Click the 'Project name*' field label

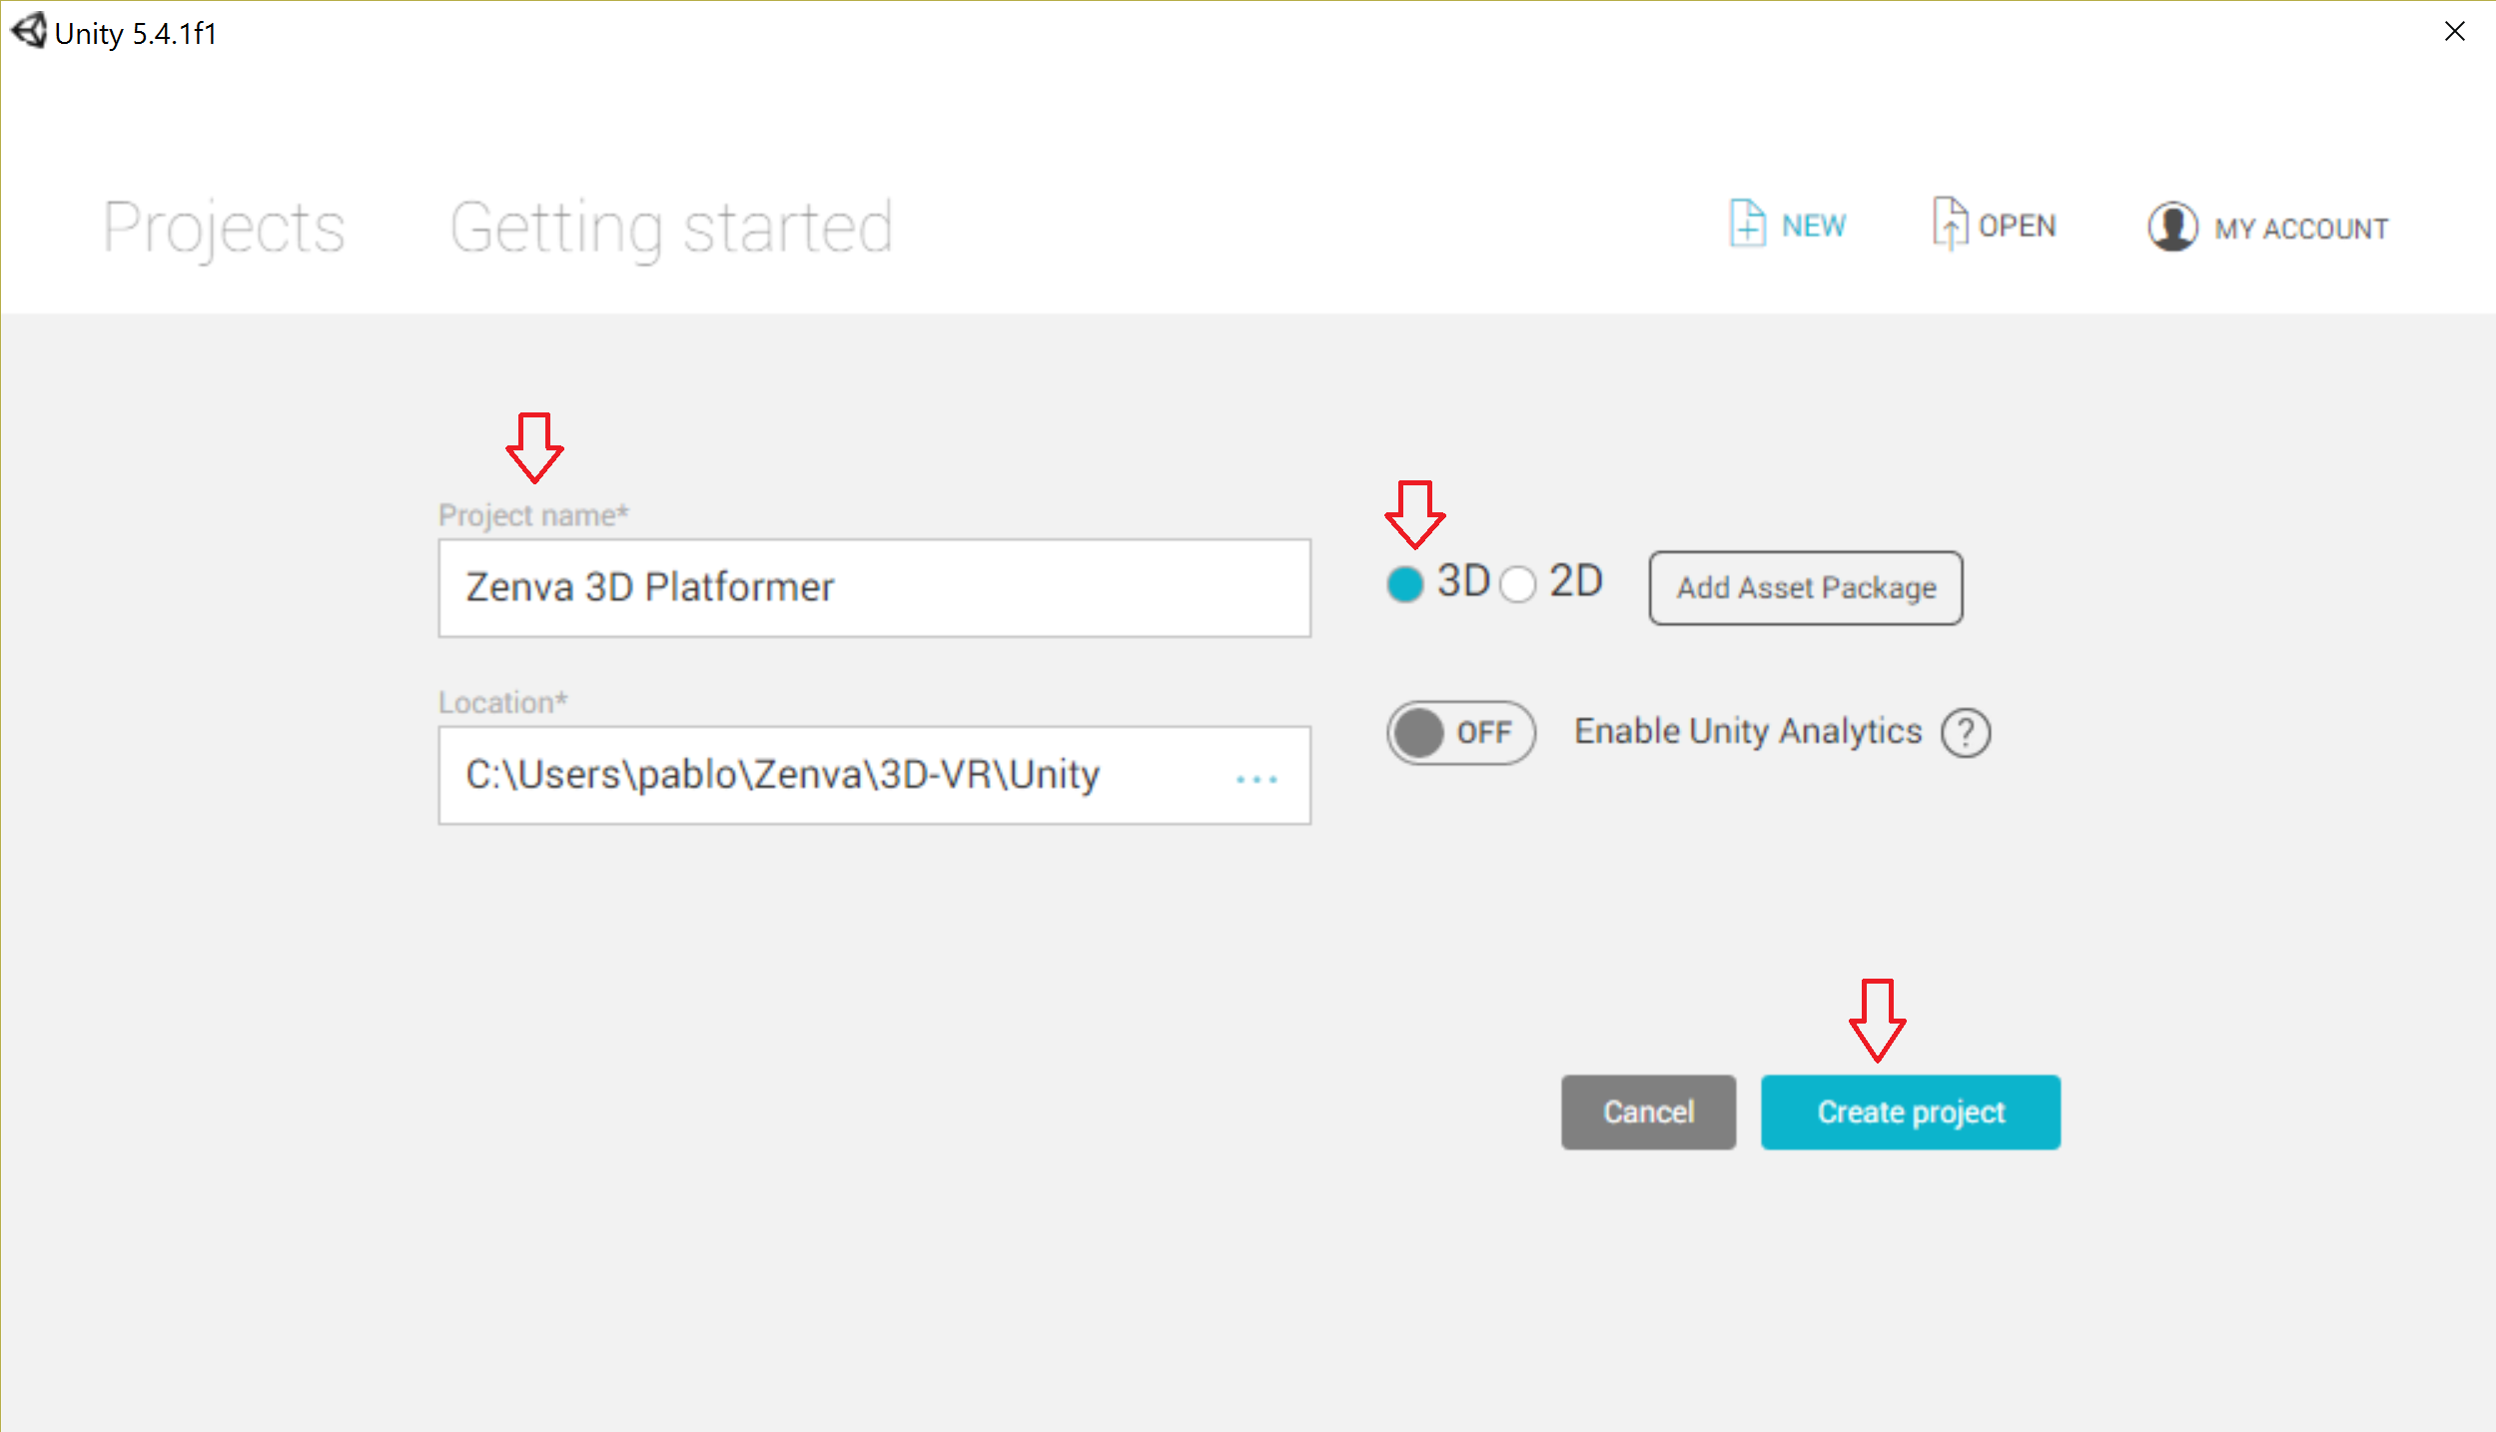click(x=533, y=515)
